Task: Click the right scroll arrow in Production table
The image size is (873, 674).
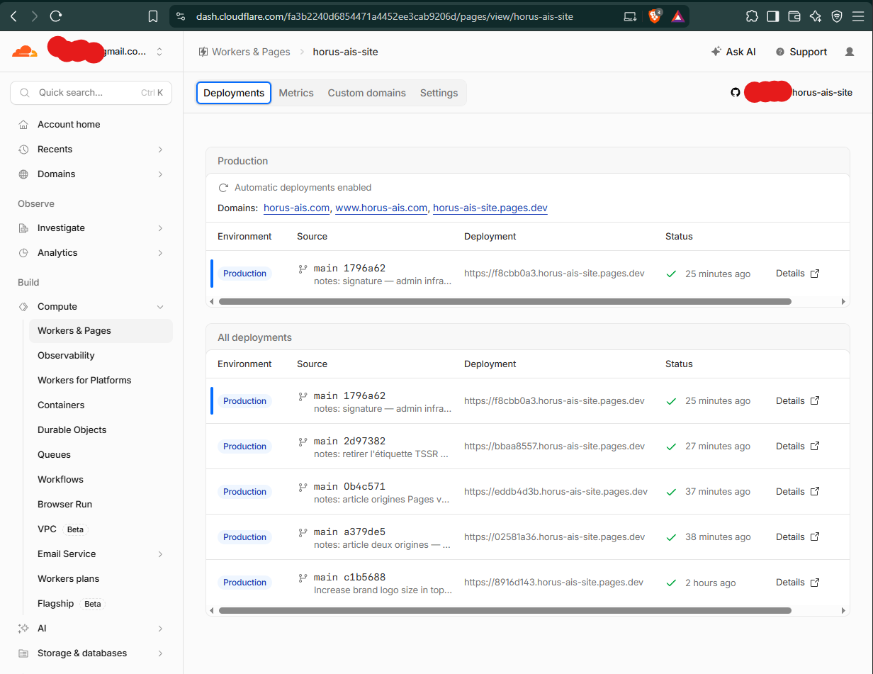Action: coord(843,301)
